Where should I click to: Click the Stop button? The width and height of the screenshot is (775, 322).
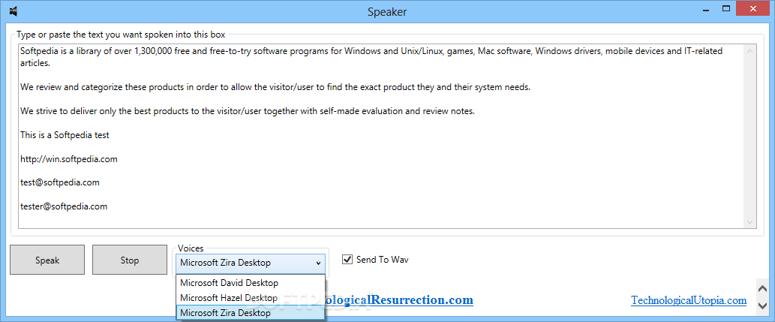[130, 260]
